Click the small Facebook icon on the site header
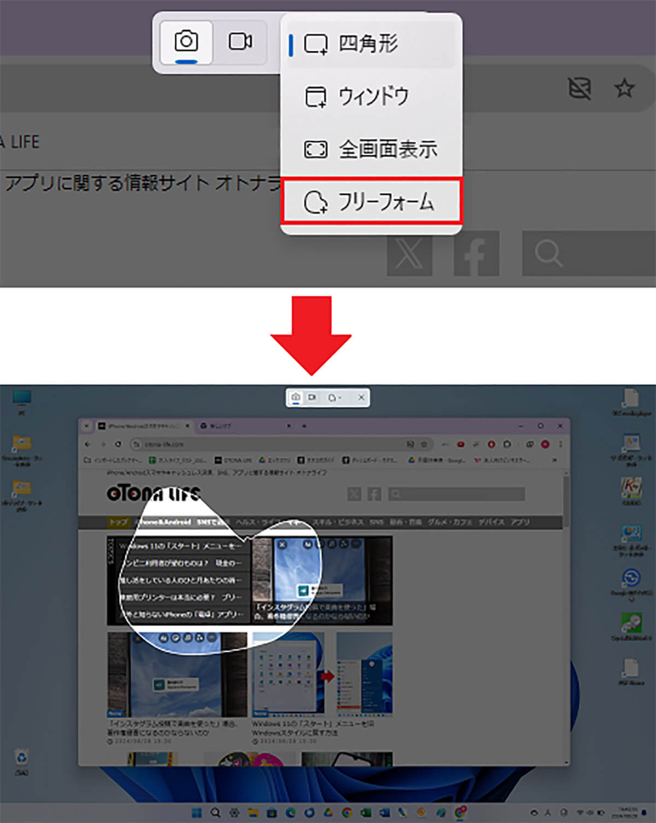 pos(374,494)
